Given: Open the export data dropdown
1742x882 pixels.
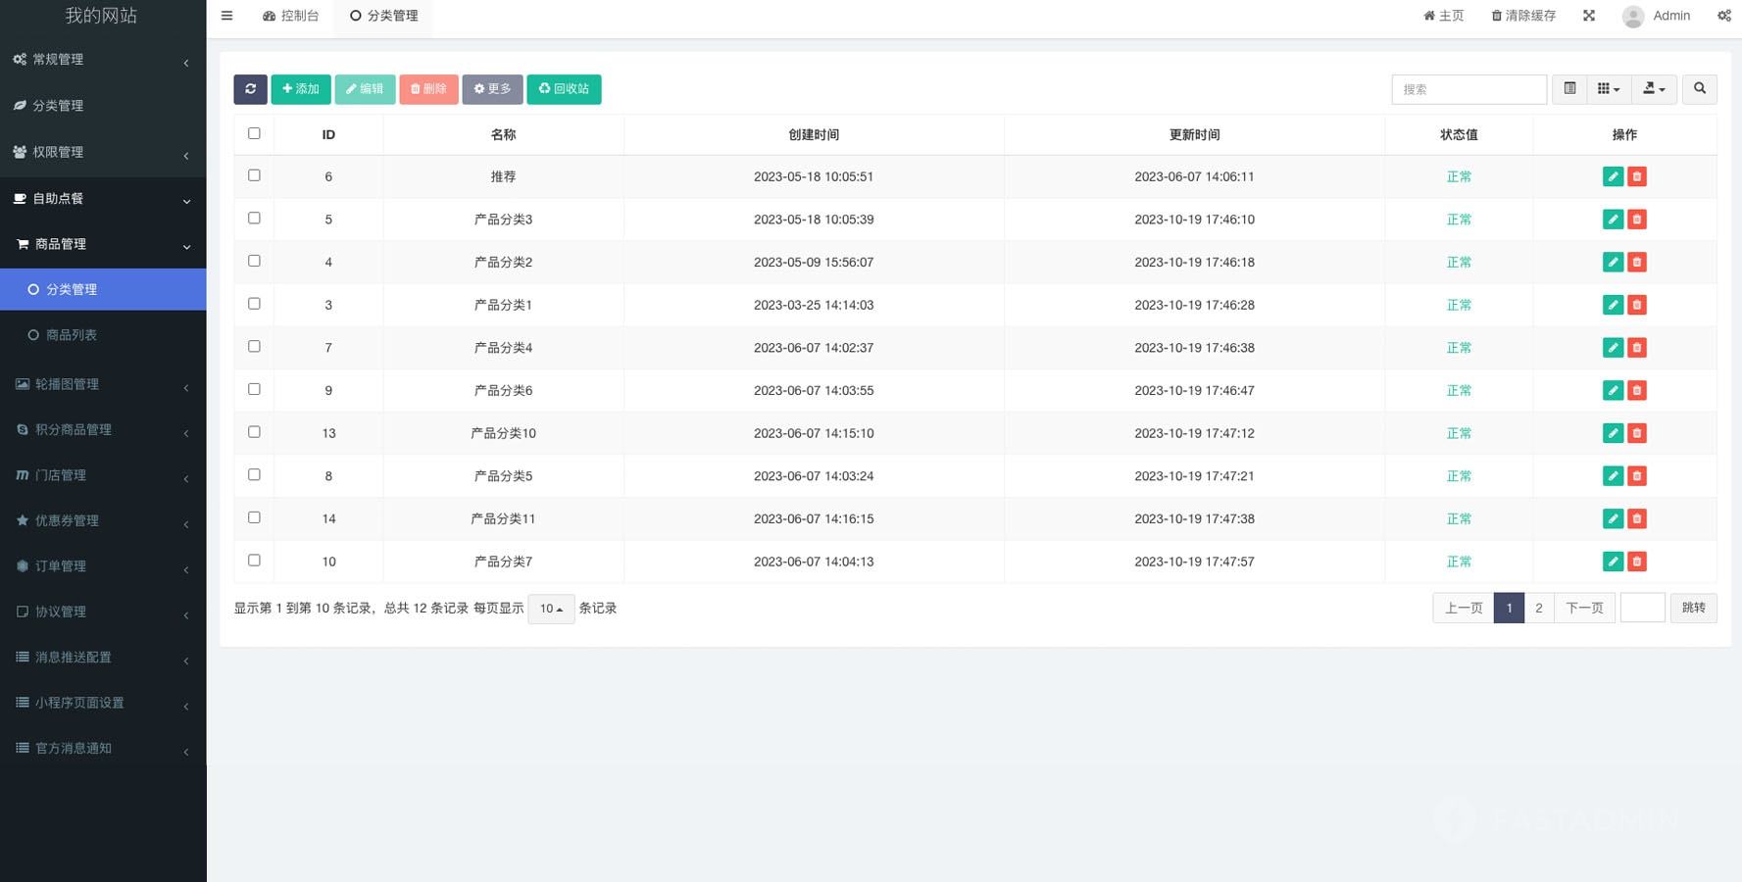Looking at the screenshot, I should click(x=1654, y=89).
